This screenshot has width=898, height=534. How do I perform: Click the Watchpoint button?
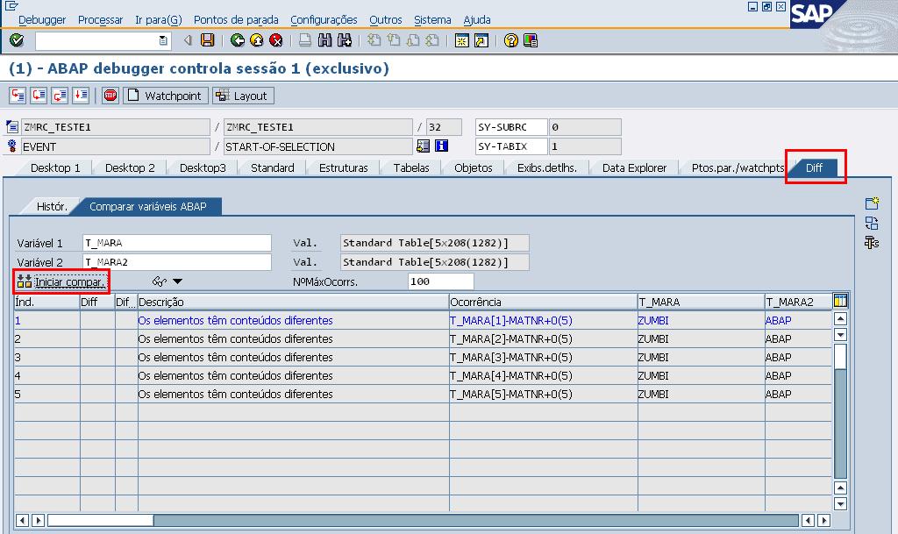(165, 96)
